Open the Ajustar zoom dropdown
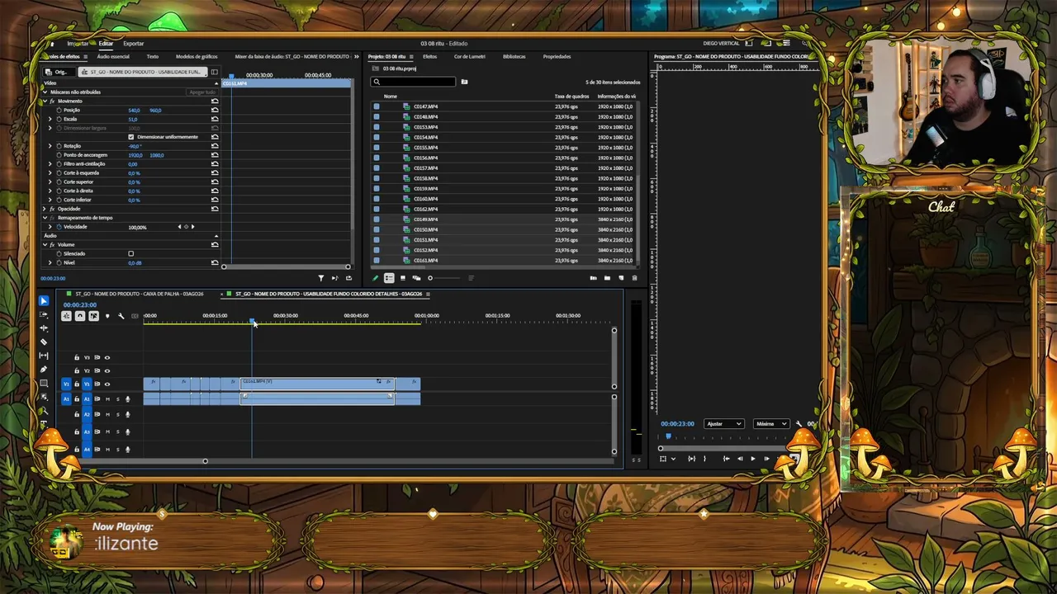 pos(724,424)
